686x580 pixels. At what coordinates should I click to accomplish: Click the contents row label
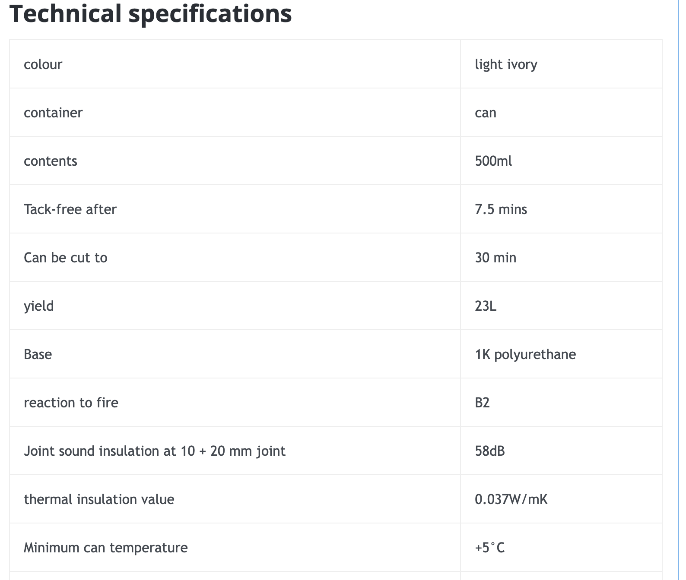tap(51, 161)
